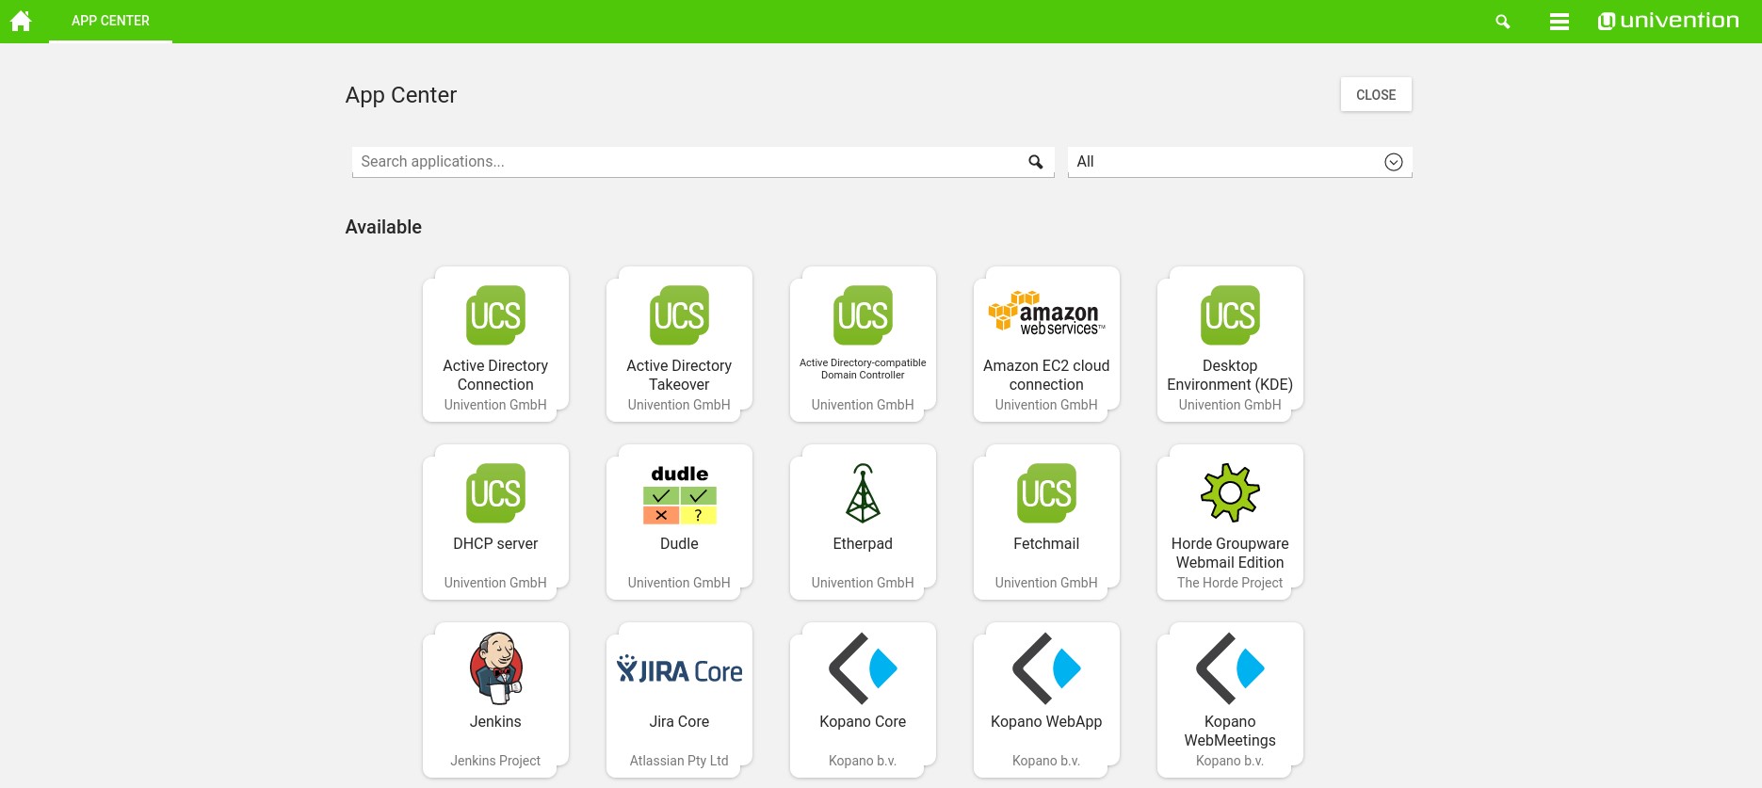Open Desktop Environment (KDE) app icon
Screen dimensions: 1762x788
click(1230, 315)
